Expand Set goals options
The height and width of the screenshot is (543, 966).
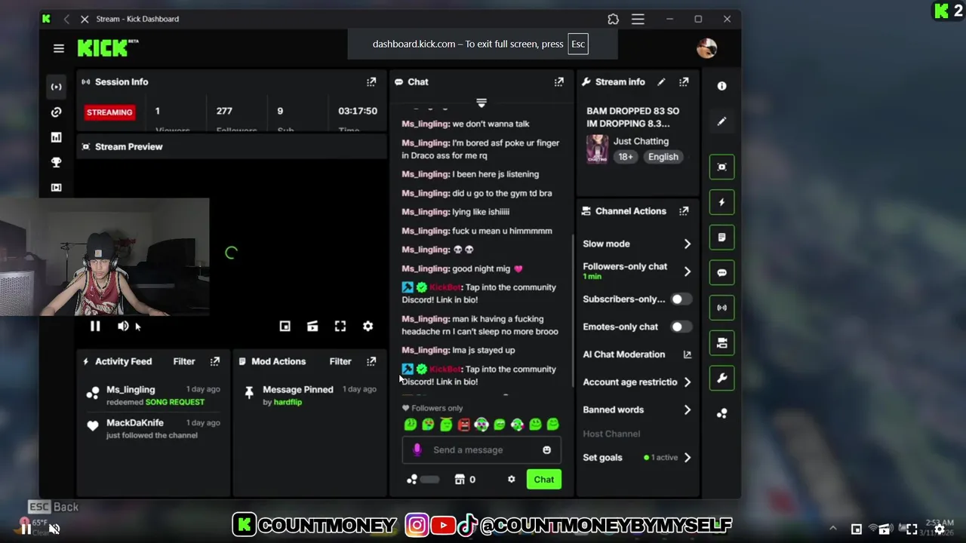pyautogui.click(x=687, y=457)
